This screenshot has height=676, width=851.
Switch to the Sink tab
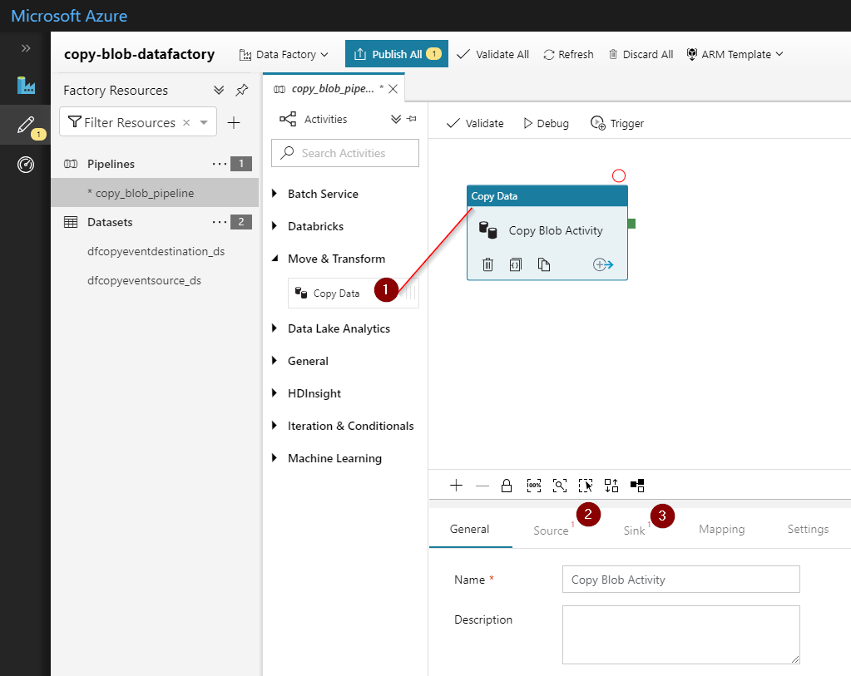[x=634, y=530]
